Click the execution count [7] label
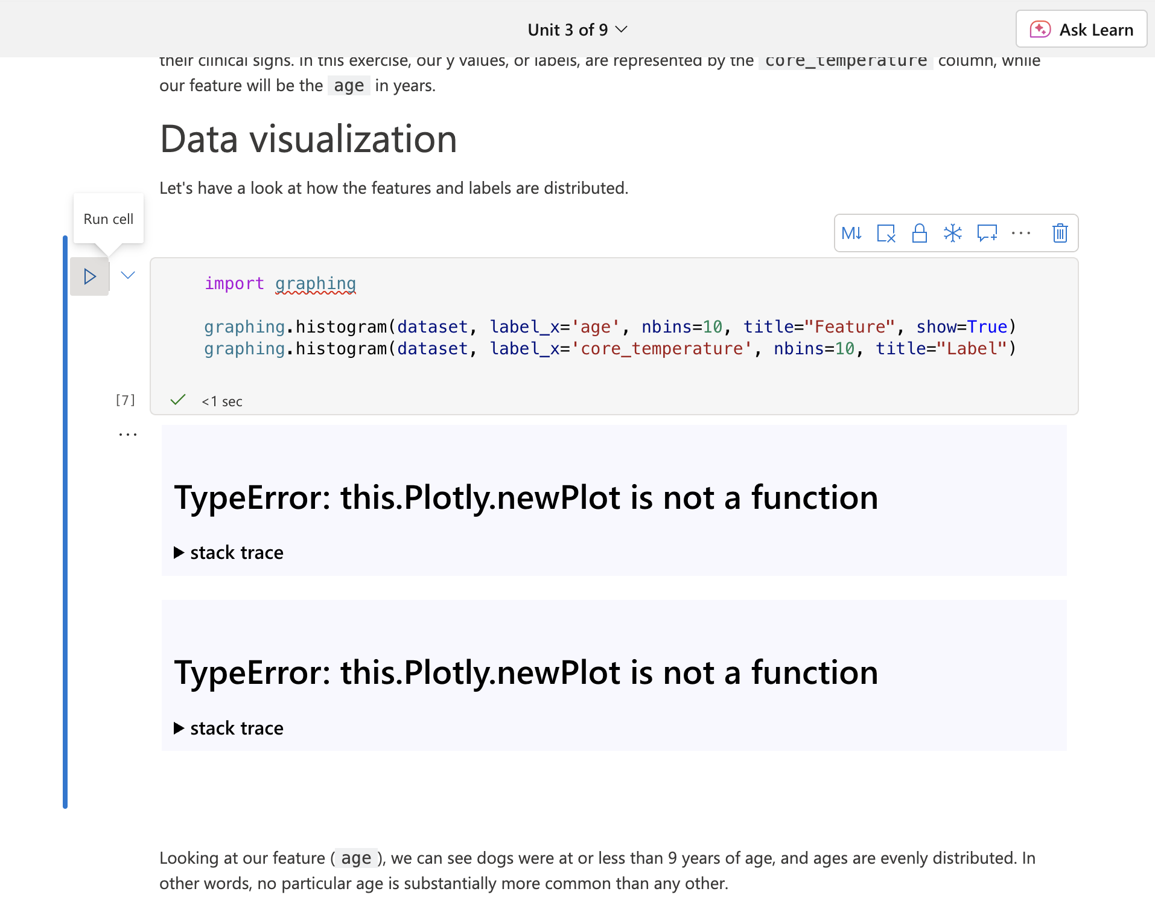The height and width of the screenshot is (909, 1155). (124, 400)
